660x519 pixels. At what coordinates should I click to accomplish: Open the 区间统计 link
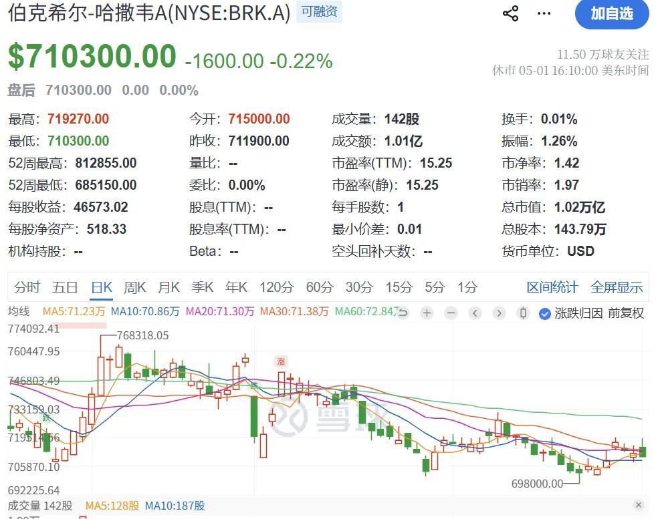(552, 287)
